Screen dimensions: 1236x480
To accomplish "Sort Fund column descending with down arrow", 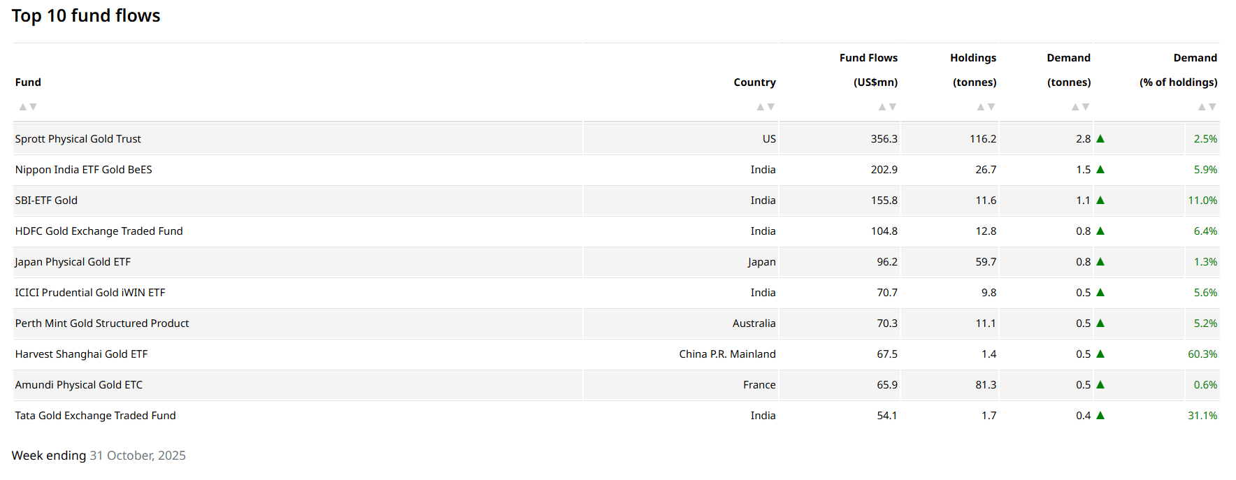I will click(33, 107).
